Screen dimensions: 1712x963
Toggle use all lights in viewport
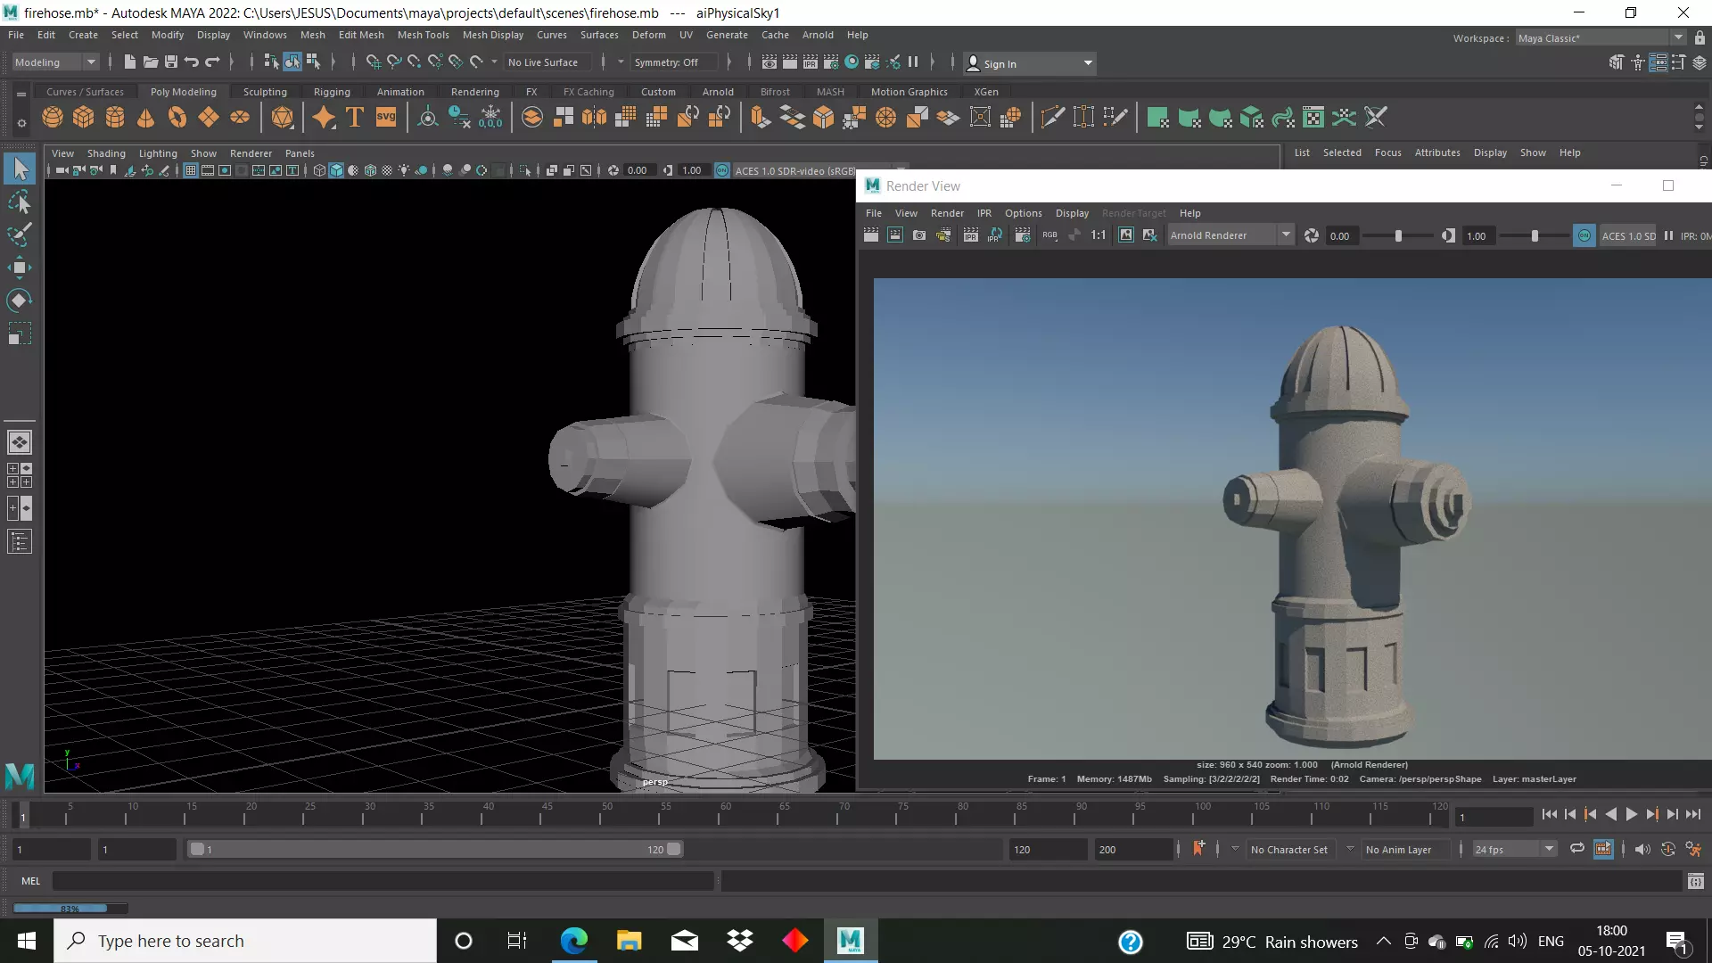point(404,170)
